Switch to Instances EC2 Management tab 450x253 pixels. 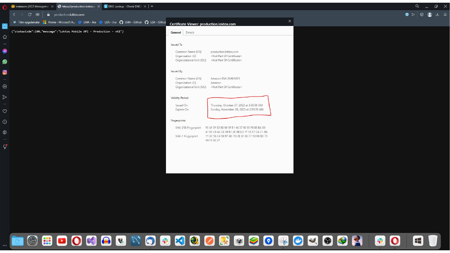coord(32,6)
